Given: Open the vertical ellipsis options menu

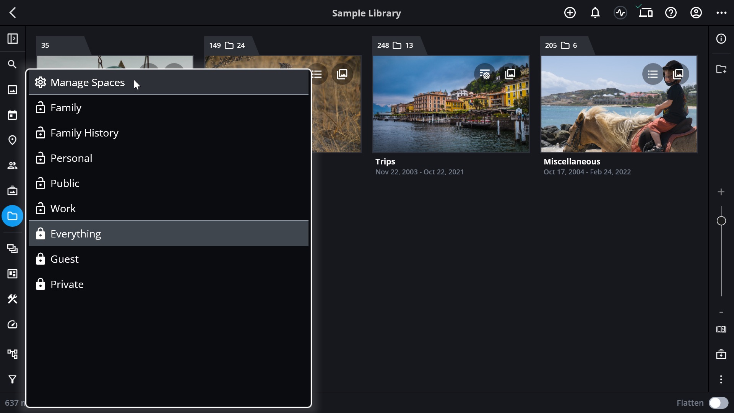Looking at the screenshot, I should coord(721,379).
